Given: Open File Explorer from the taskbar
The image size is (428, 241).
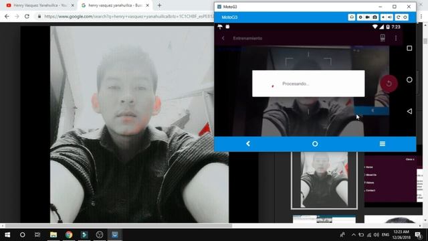Looking at the screenshot, I should coord(53,235).
